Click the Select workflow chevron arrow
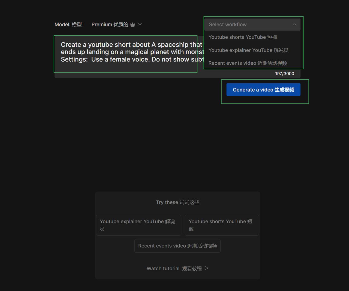The height and width of the screenshot is (291, 349). coord(294,25)
